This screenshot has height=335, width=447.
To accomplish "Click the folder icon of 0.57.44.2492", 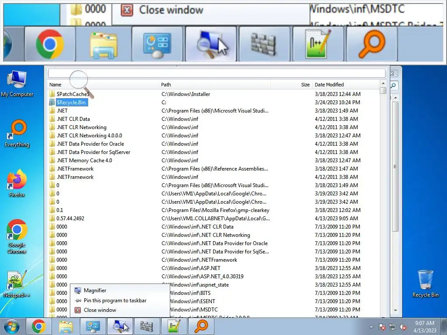I will [52, 218].
